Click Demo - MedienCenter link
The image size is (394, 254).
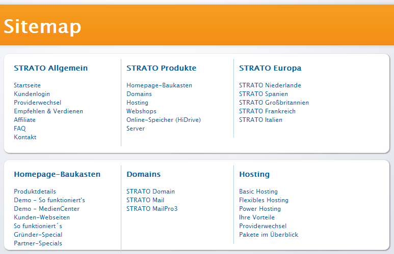[46, 209]
